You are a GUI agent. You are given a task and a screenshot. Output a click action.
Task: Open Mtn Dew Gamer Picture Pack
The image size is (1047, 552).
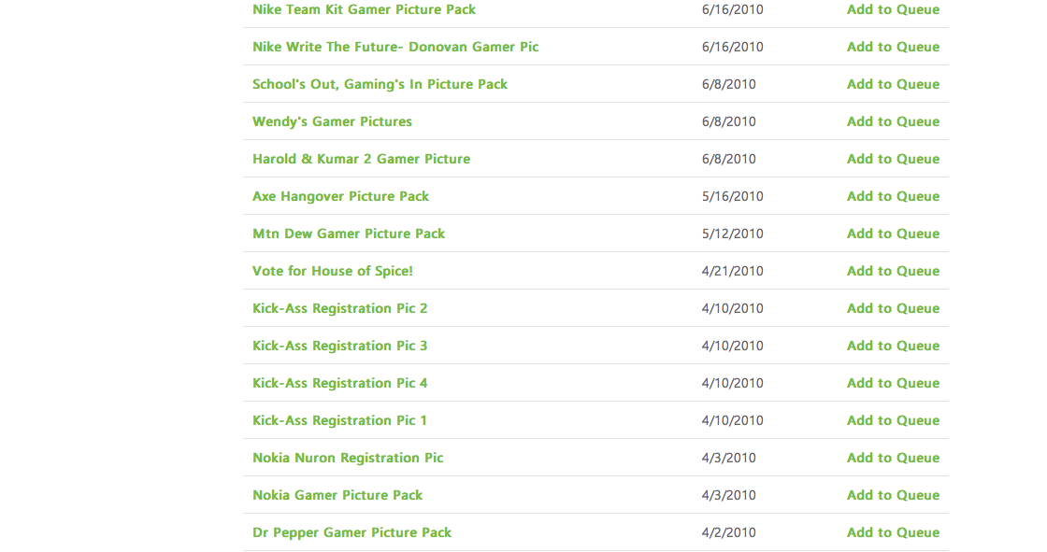(349, 234)
